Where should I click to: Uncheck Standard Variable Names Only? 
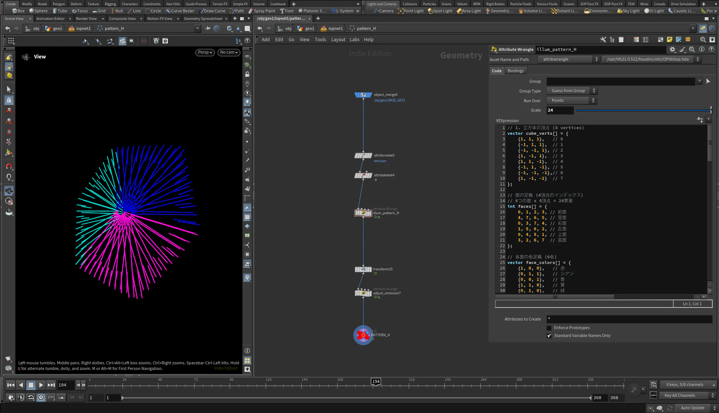pos(549,336)
